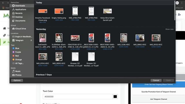Viewport: 185px width, 104px height.
Task: Filter by the Orange tag
Action: [22, 60]
